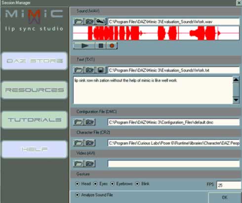Click the Sound WAV file path field
Image resolution: width=242 pixels, height=203 pixels.
[x=174, y=22]
